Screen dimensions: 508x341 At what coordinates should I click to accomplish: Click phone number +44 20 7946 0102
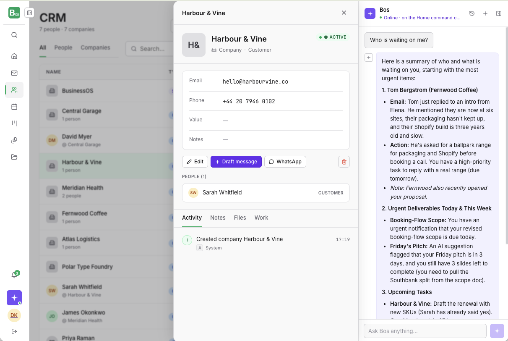(249, 102)
